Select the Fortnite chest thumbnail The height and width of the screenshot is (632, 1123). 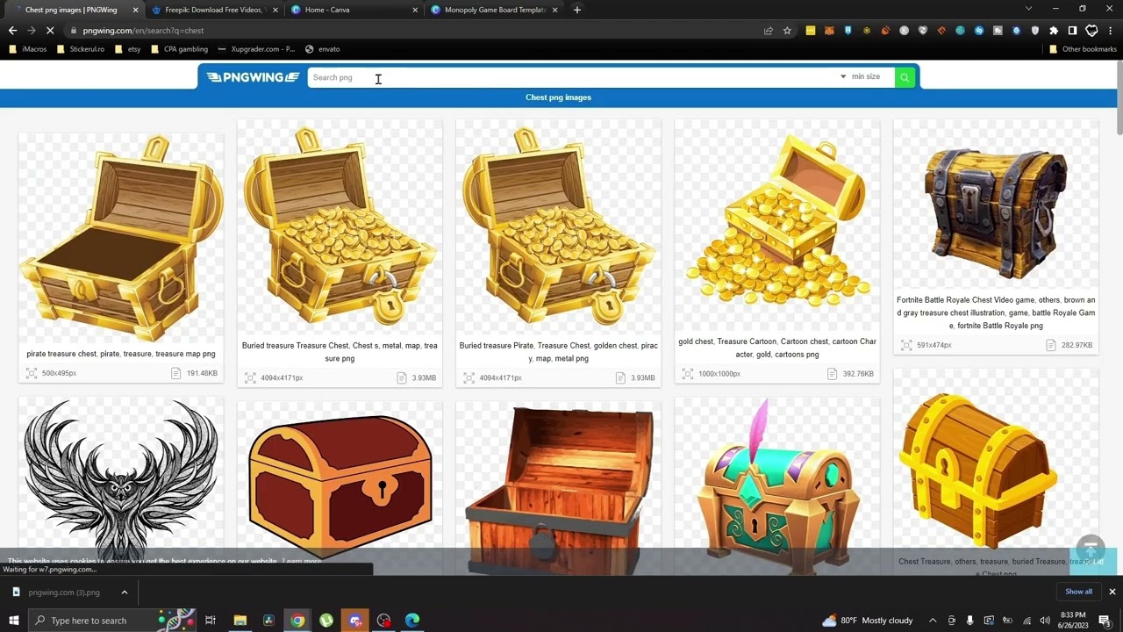coord(996,205)
